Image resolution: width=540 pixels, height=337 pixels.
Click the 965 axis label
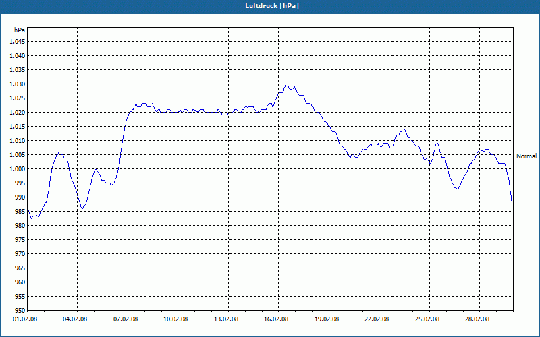coord(20,268)
